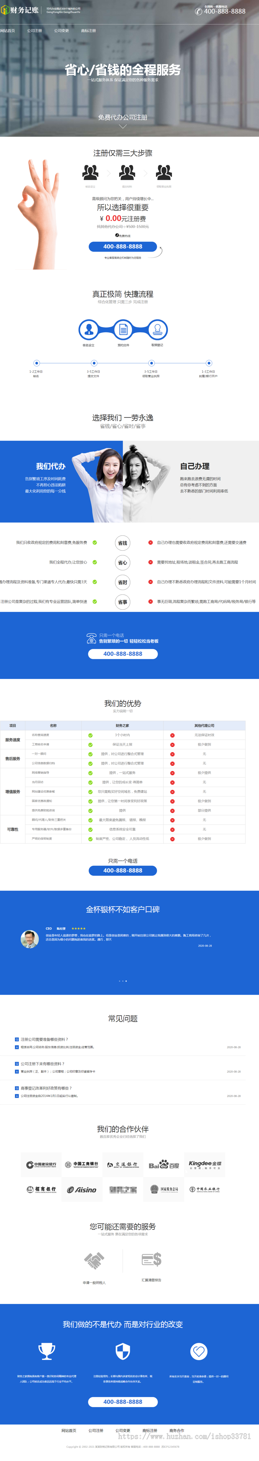The height and width of the screenshot is (1461, 259).
Task: Click the Baidu 百度 partner logo
Action: [164, 1165]
